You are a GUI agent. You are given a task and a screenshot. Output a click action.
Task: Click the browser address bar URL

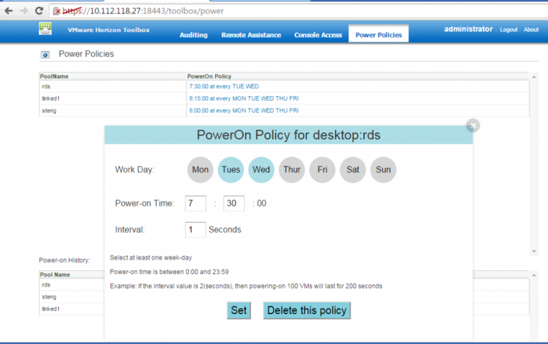tap(143, 11)
